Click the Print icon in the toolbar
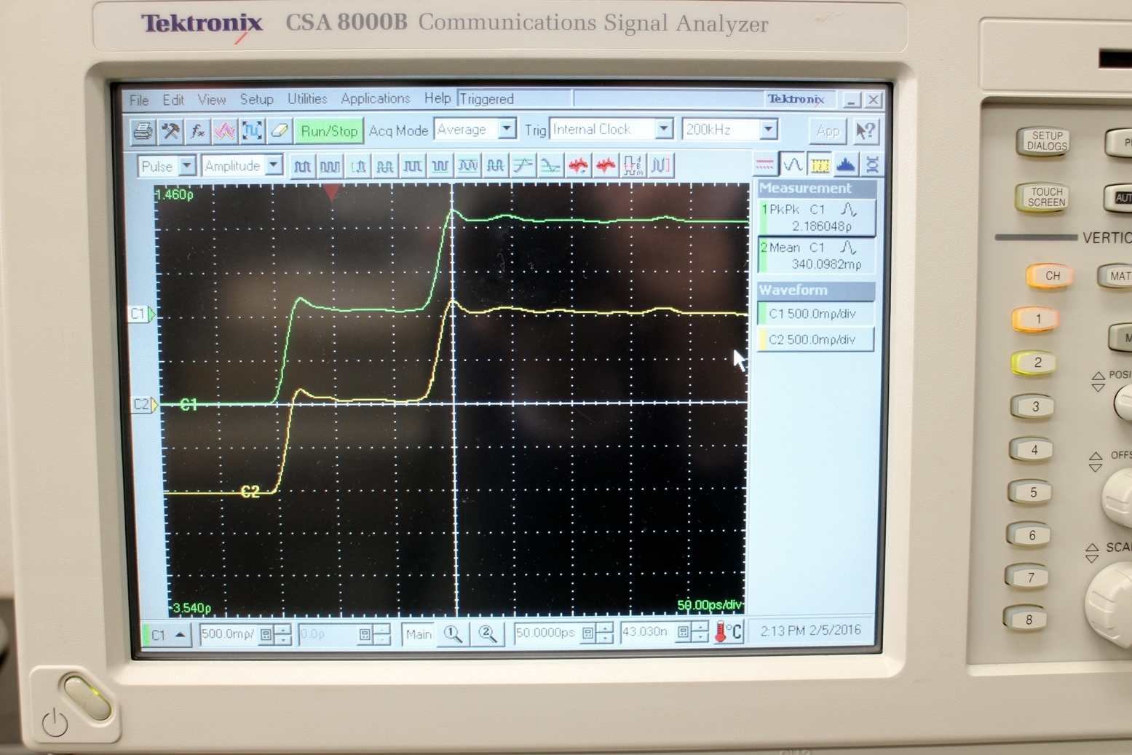Viewport: 1132px width, 755px height. [143, 131]
